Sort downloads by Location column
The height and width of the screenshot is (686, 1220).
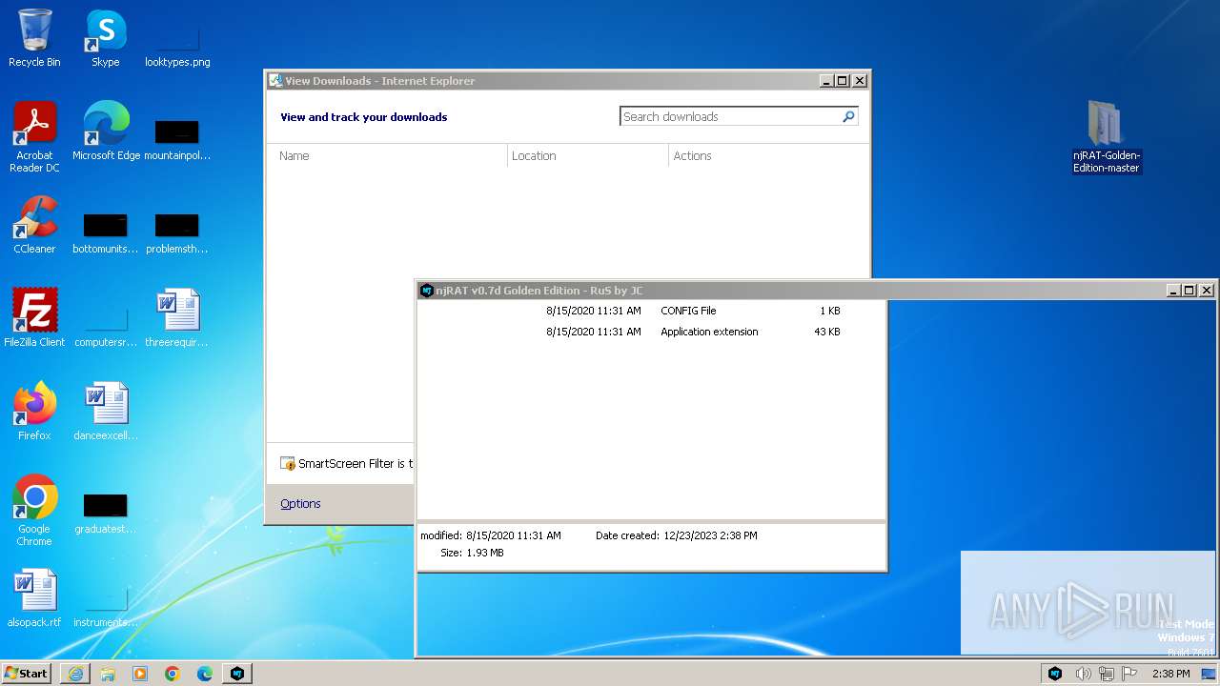point(588,156)
